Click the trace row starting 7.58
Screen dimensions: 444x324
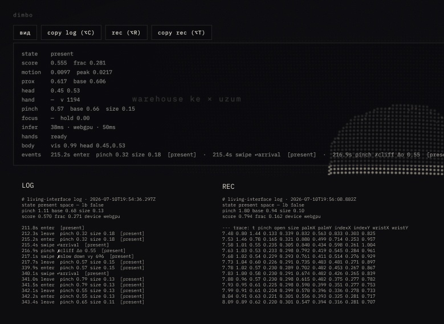point(299,245)
